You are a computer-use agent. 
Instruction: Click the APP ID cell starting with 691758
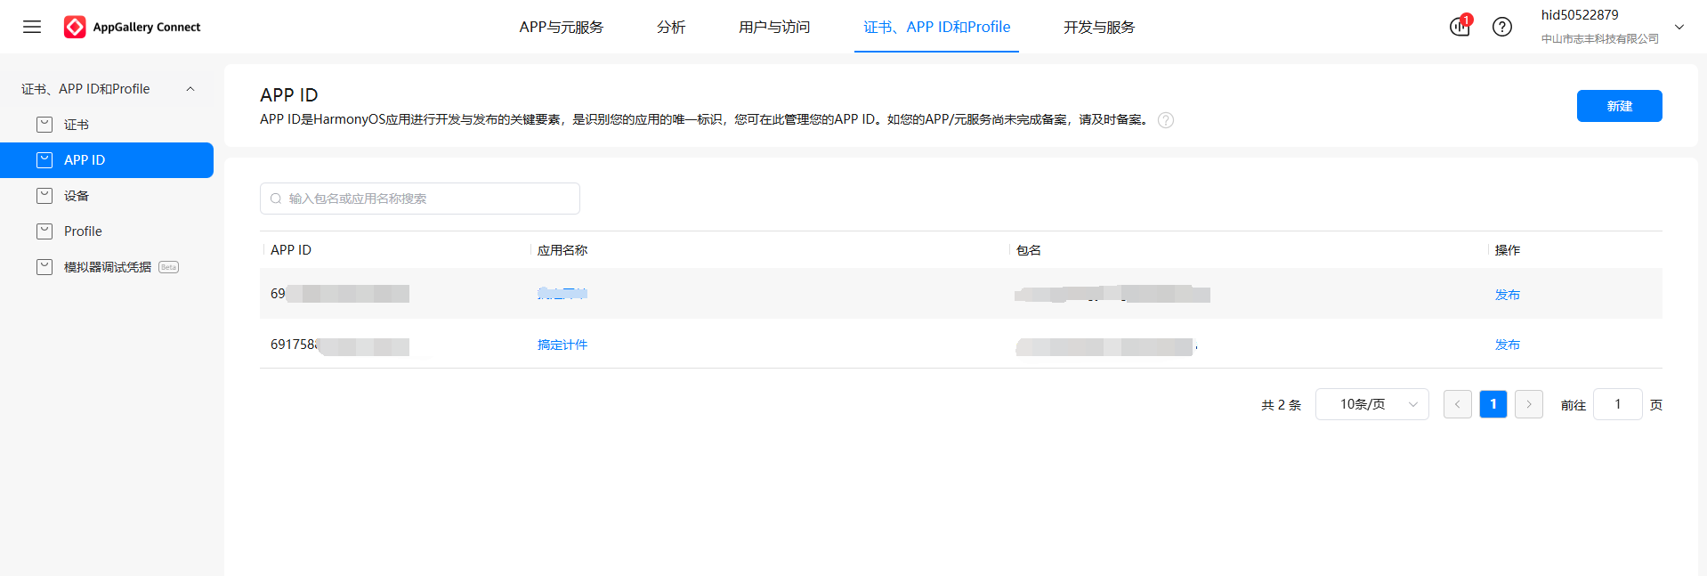(x=340, y=345)
